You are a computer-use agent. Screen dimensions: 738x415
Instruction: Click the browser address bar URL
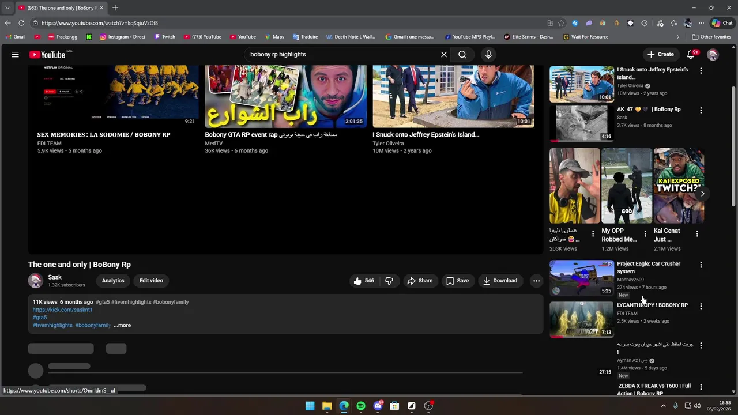[100, 23]
